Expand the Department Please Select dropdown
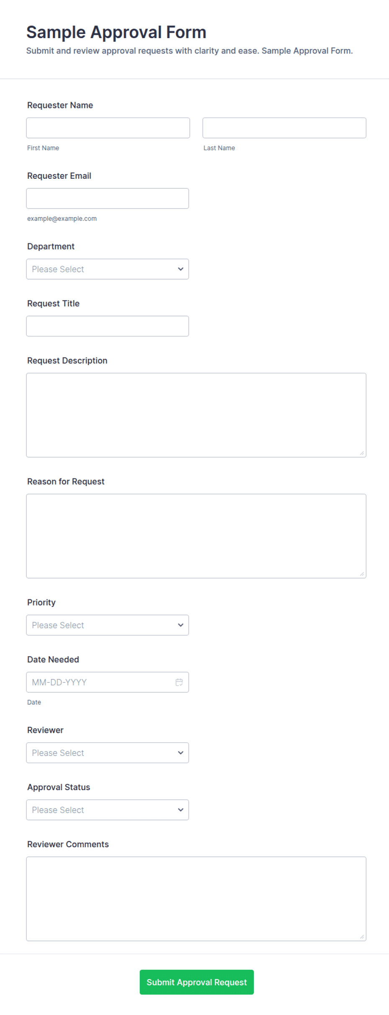Screen dimensions: 389x1015 pos(107,269)
